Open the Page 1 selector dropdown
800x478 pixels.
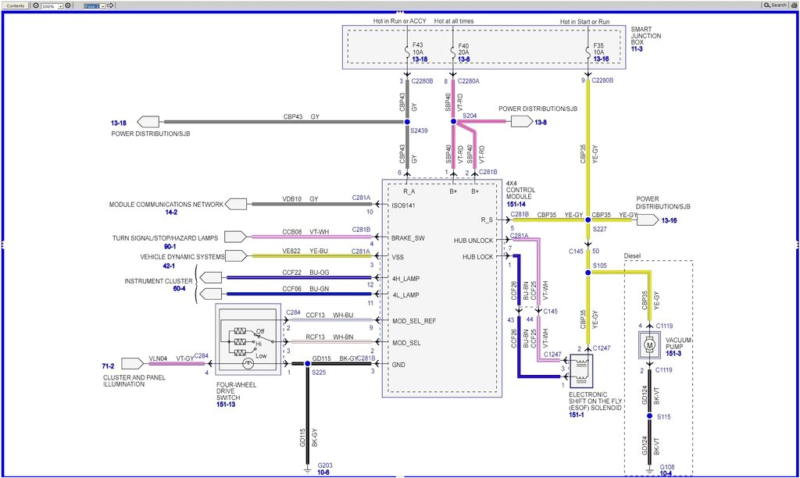(x=103, y=6)
